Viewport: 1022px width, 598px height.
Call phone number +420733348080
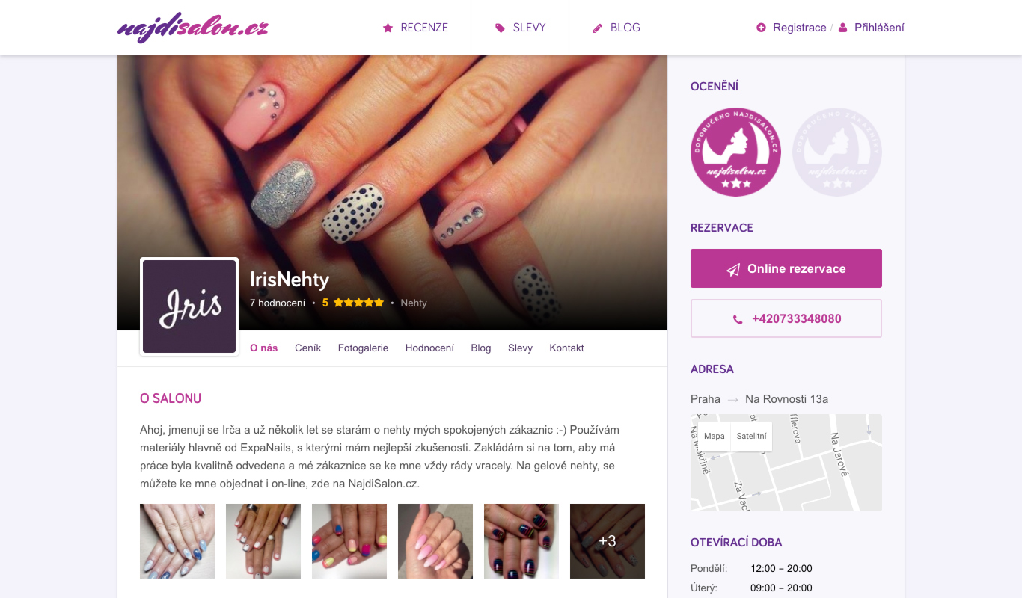786,318
